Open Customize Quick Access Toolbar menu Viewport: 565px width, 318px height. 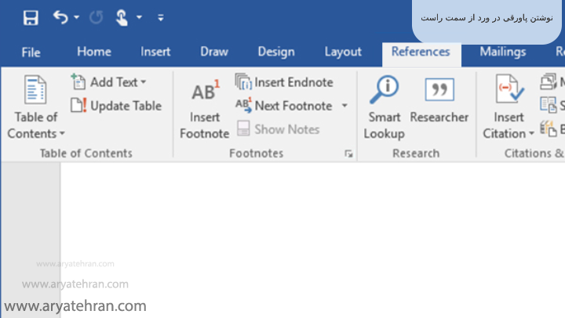(x=161, y=17)
